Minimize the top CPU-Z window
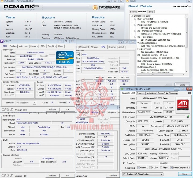193x178 pixels. coord(60,41)
